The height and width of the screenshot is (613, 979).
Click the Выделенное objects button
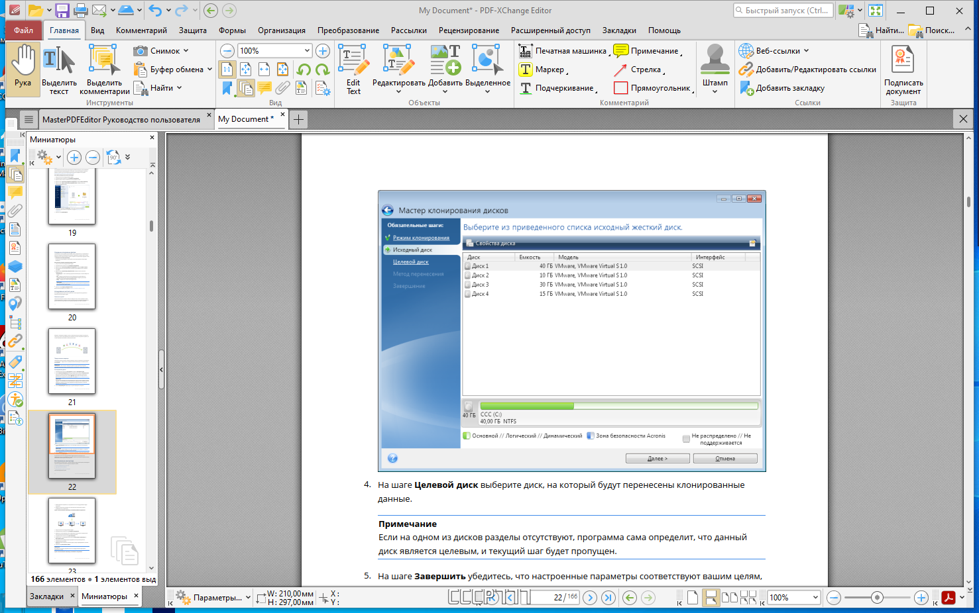pyautogui.click(x=487, y=70)
